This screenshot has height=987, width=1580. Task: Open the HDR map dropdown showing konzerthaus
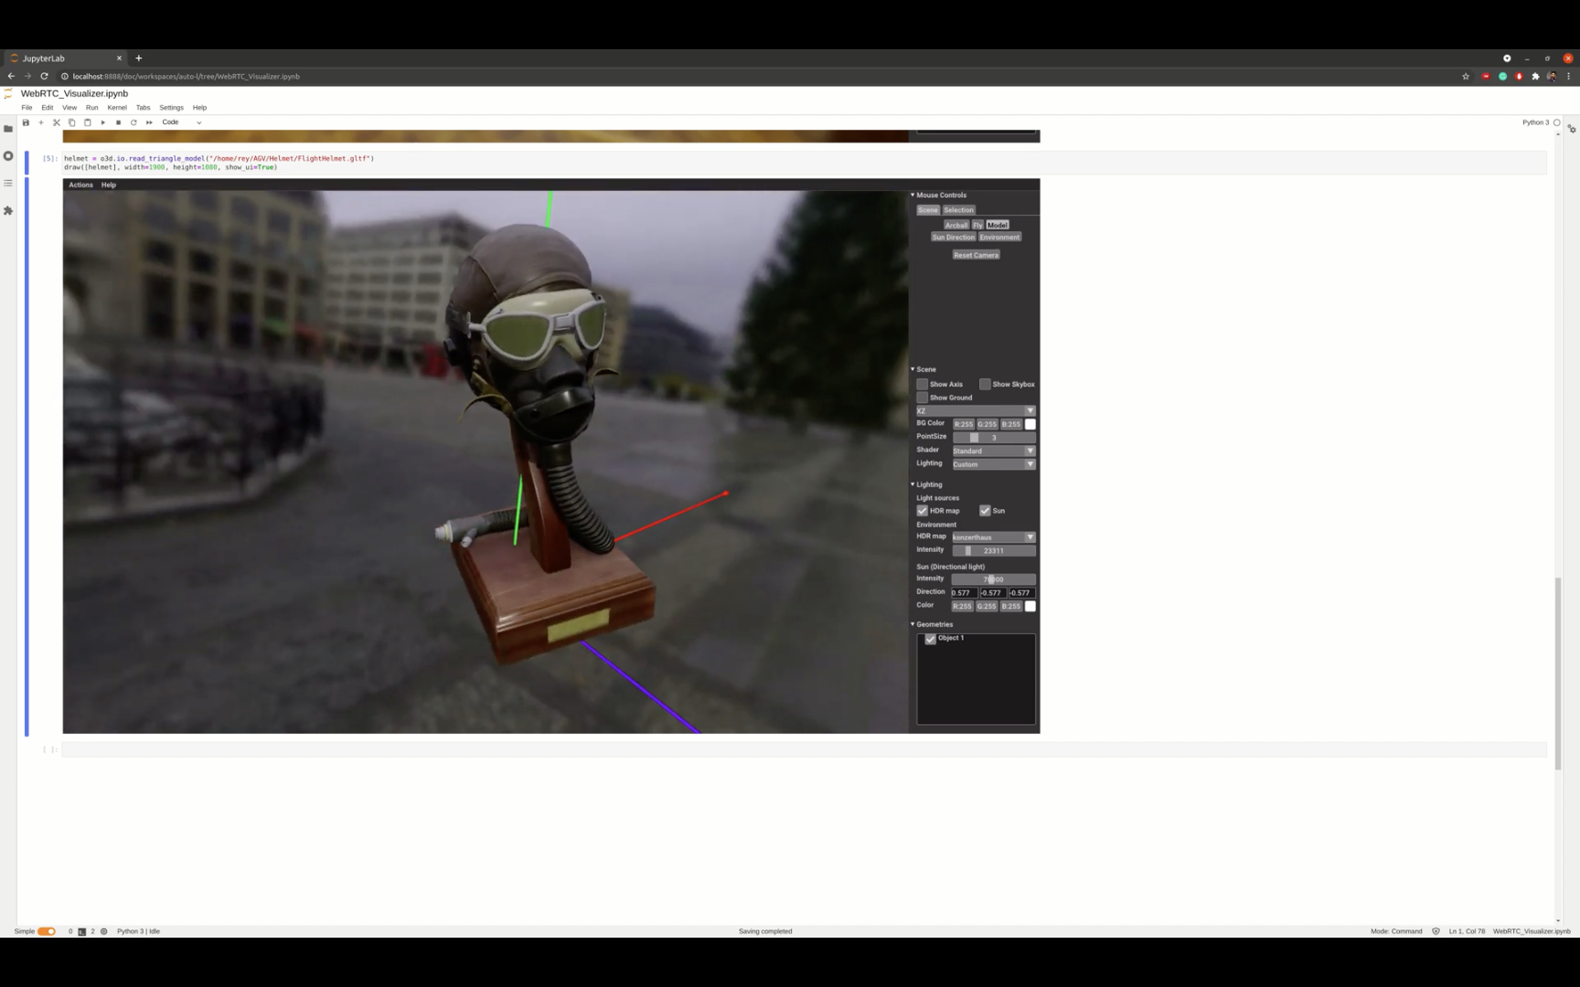[993, 537]
